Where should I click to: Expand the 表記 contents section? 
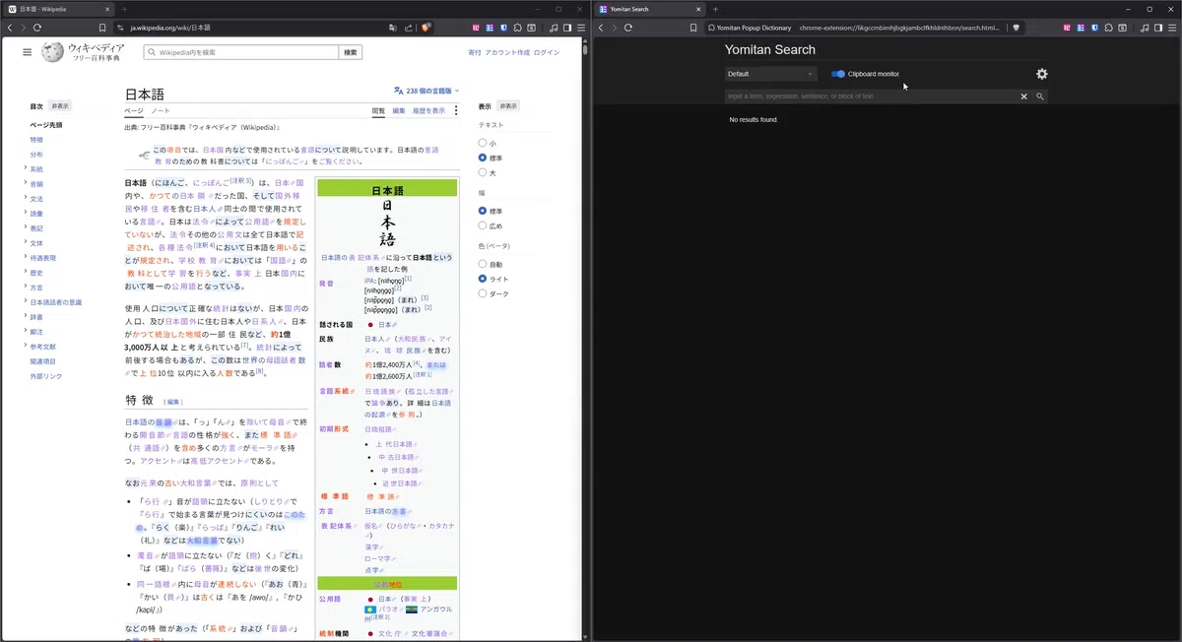click(25, 228)
